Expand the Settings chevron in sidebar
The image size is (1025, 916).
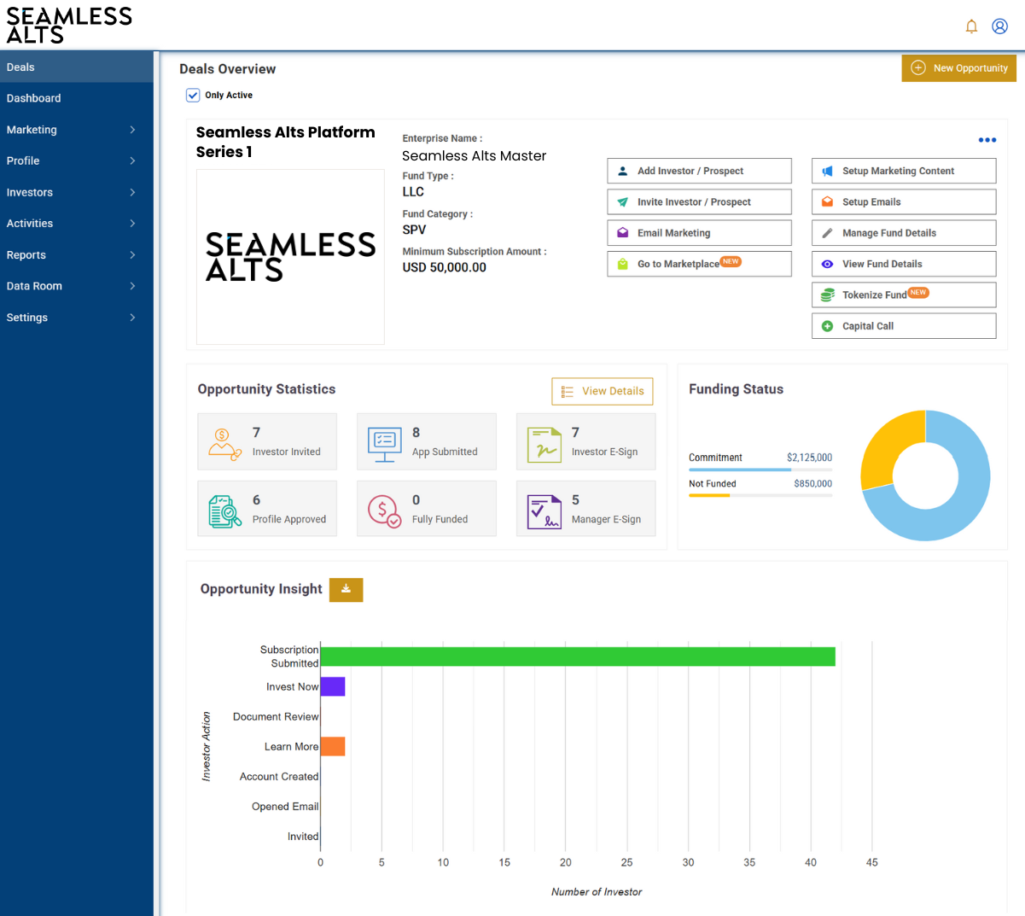pyautogui.click(x=132, y=318)
